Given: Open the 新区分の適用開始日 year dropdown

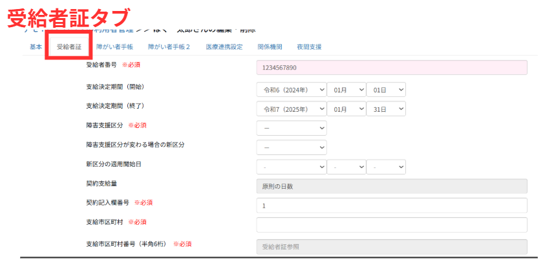Looking at the screenshot, I should click(x=291, y=167).
